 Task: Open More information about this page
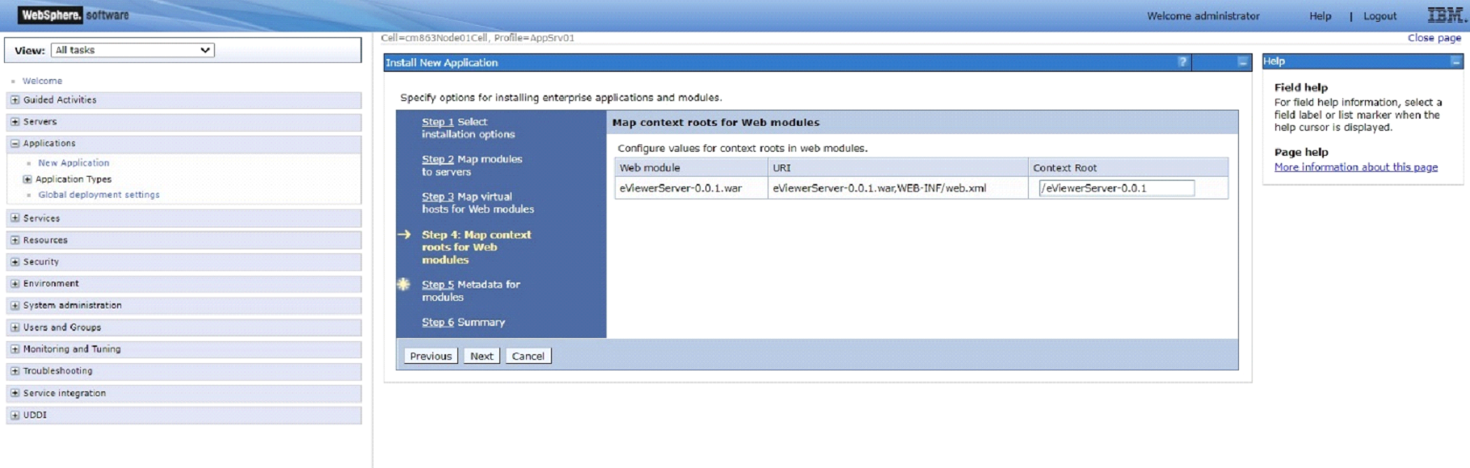click(x=1355, y=167)
